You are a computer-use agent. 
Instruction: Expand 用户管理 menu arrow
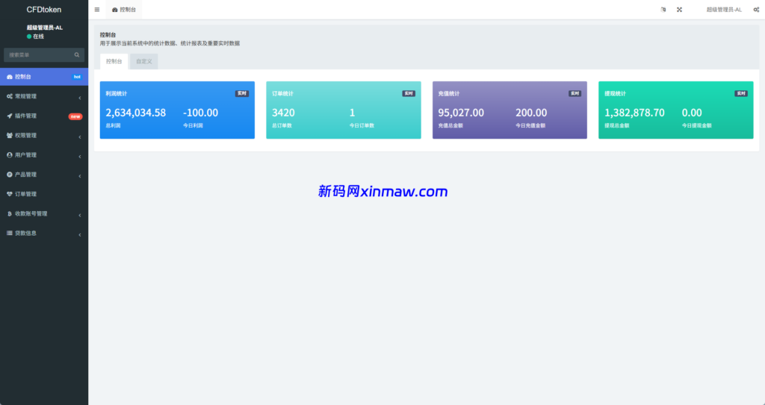(x=79, y=156)
